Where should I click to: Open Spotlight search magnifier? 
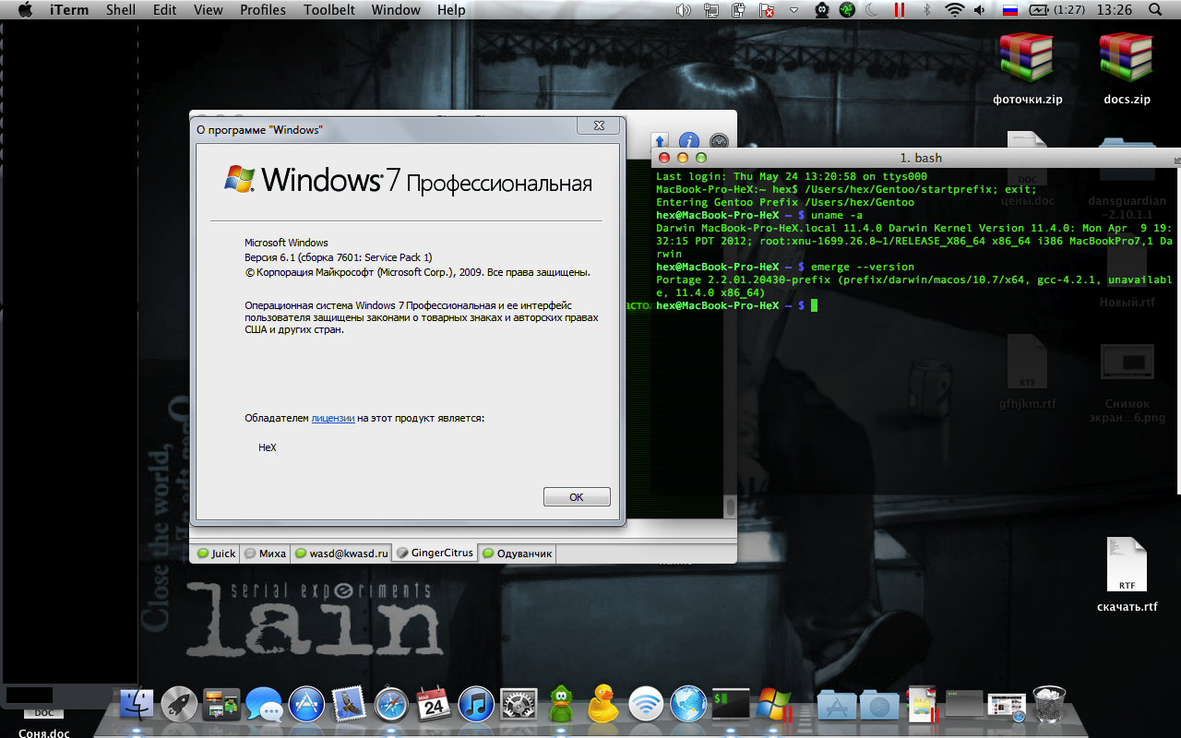click(1155, 10)
